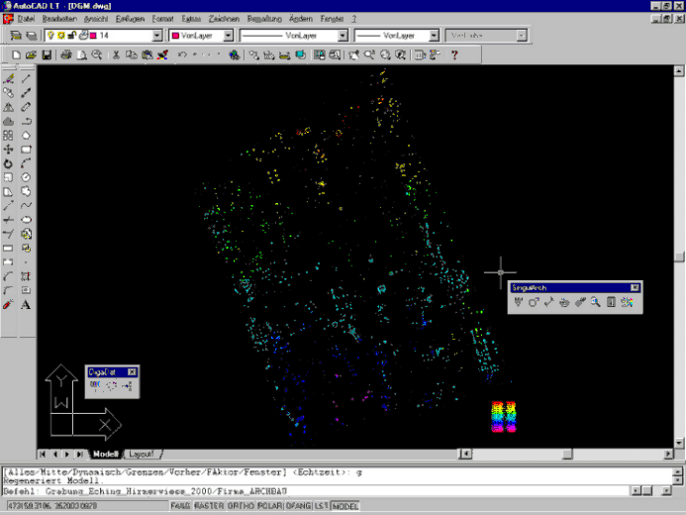The width and height of the screenshot is (686, 515).
Task: Select the Line draw tool
Action: [27, 78]
